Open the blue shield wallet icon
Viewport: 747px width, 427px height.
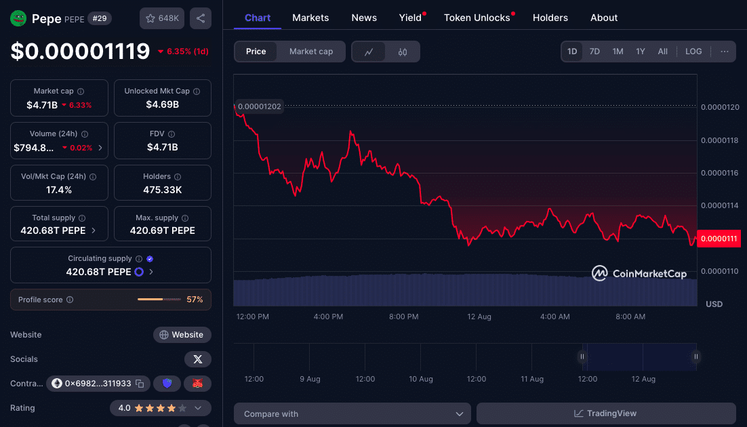tap(167, 384)
